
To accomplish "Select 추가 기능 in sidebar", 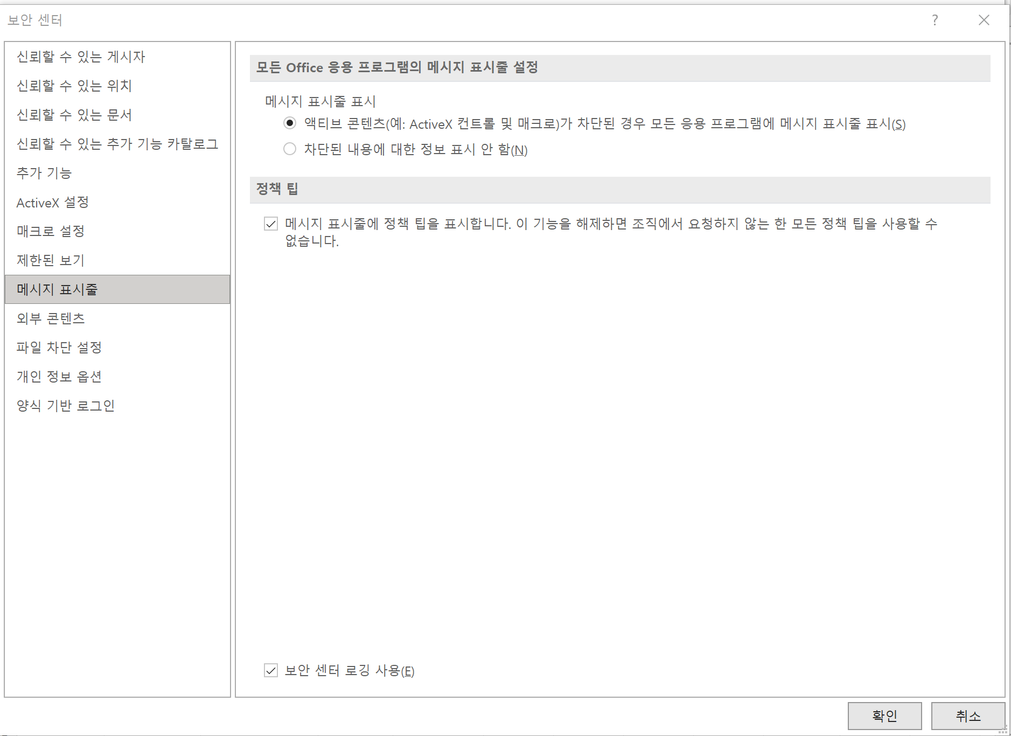I will coord(117,173).
